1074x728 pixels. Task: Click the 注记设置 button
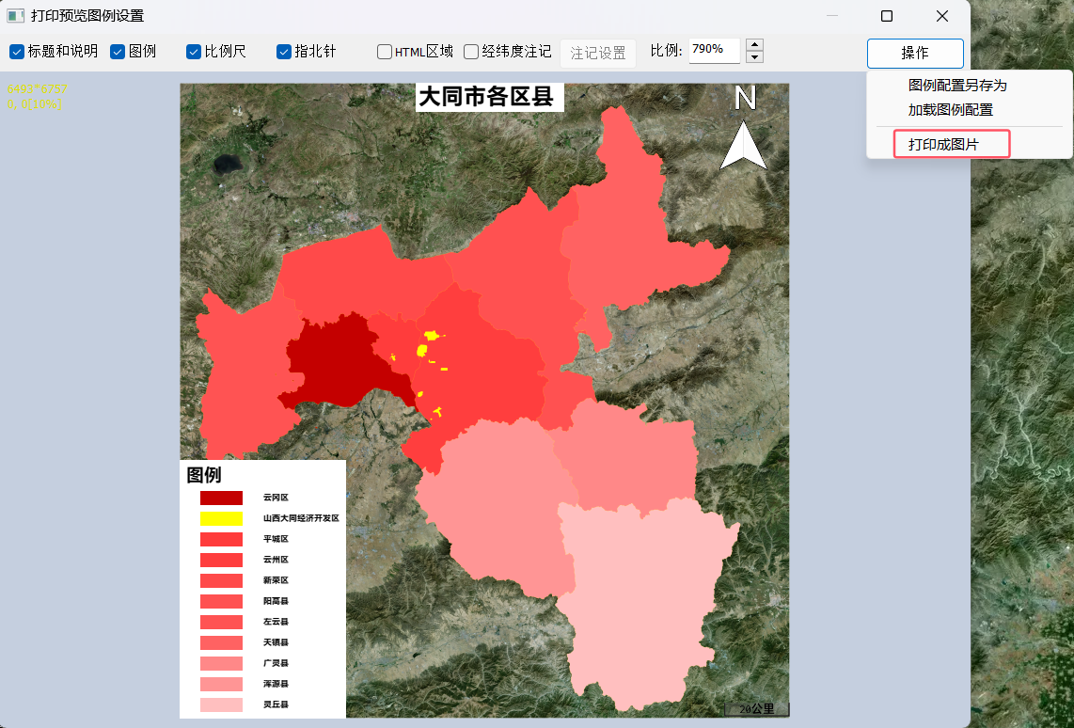598,54
